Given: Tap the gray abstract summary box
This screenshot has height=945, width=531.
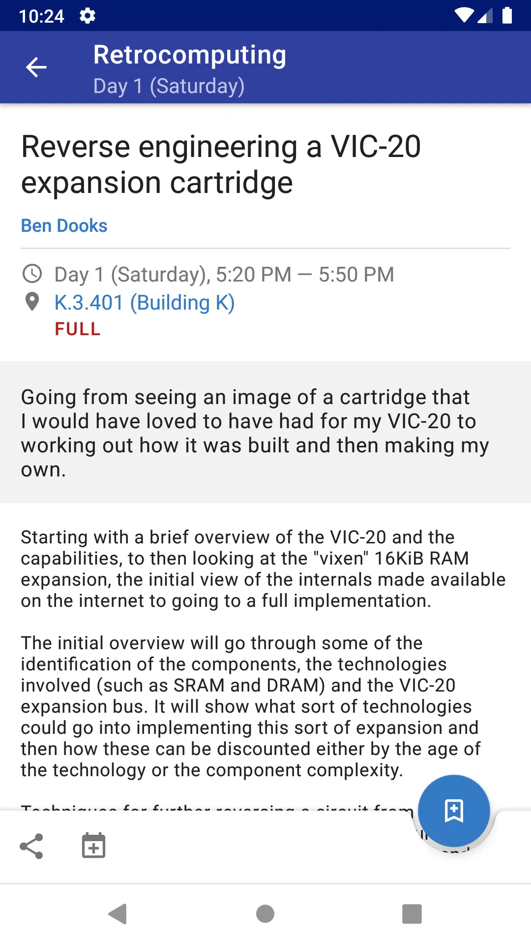Looking at the screenshot, I should click(265, 432).
